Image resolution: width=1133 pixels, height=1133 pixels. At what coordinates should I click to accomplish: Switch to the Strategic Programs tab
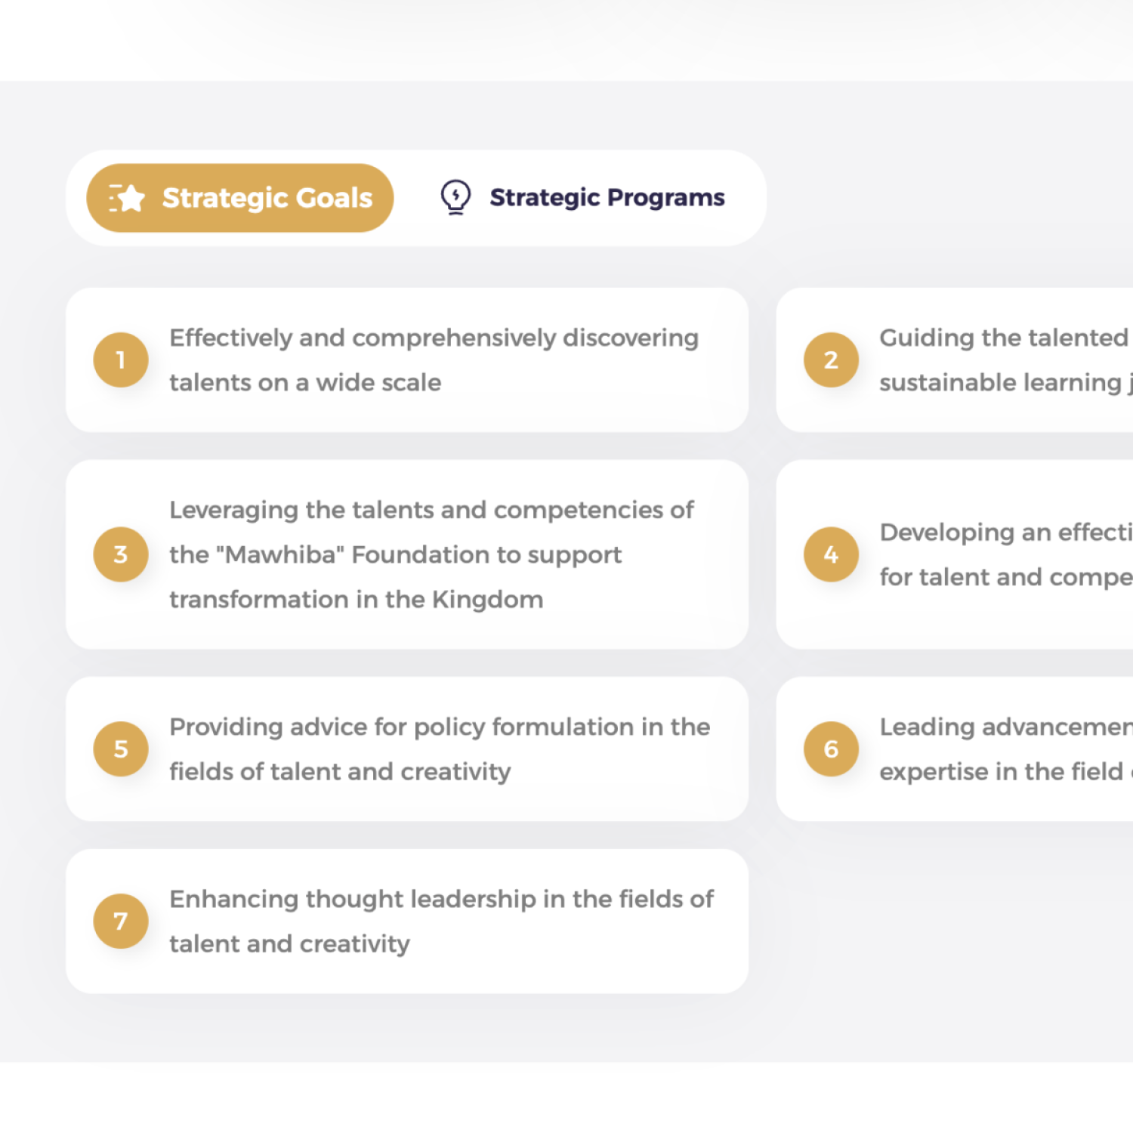607,198
